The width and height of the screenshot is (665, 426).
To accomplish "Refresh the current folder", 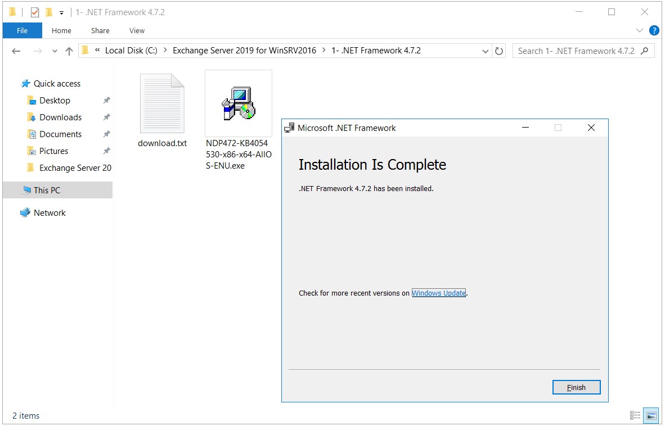I will tap(499, 51).
